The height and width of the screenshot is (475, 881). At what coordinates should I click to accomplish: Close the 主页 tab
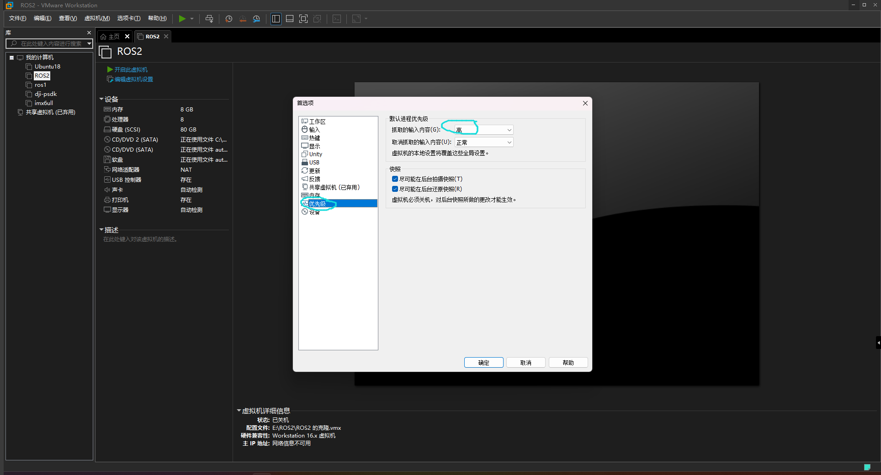pos(127,37)
